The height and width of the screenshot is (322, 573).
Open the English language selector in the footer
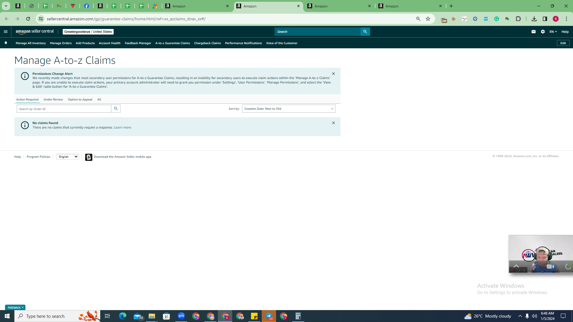(67, 157)
